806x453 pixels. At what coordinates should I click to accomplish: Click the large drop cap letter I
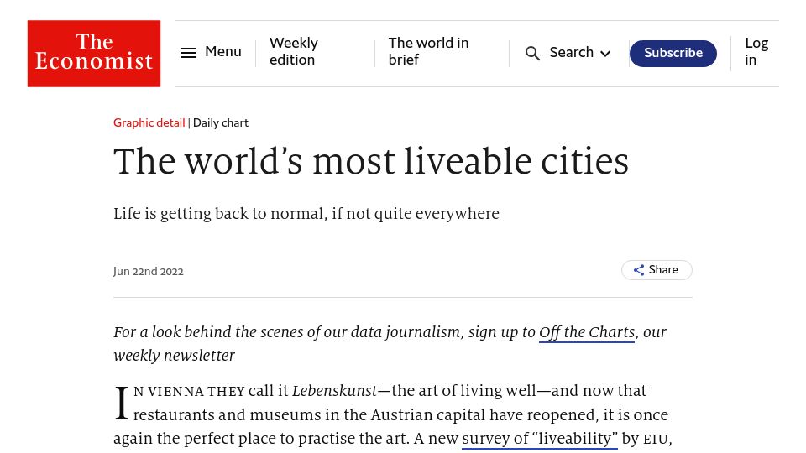pos(121,404)
